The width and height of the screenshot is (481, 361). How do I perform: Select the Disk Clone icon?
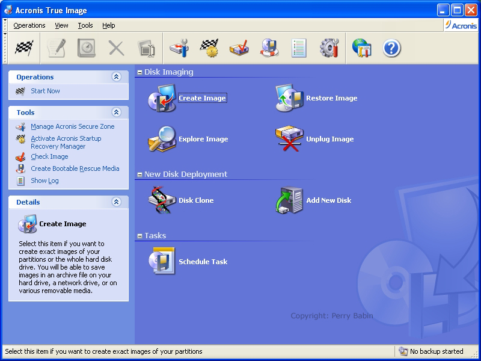tap(162, 200)
